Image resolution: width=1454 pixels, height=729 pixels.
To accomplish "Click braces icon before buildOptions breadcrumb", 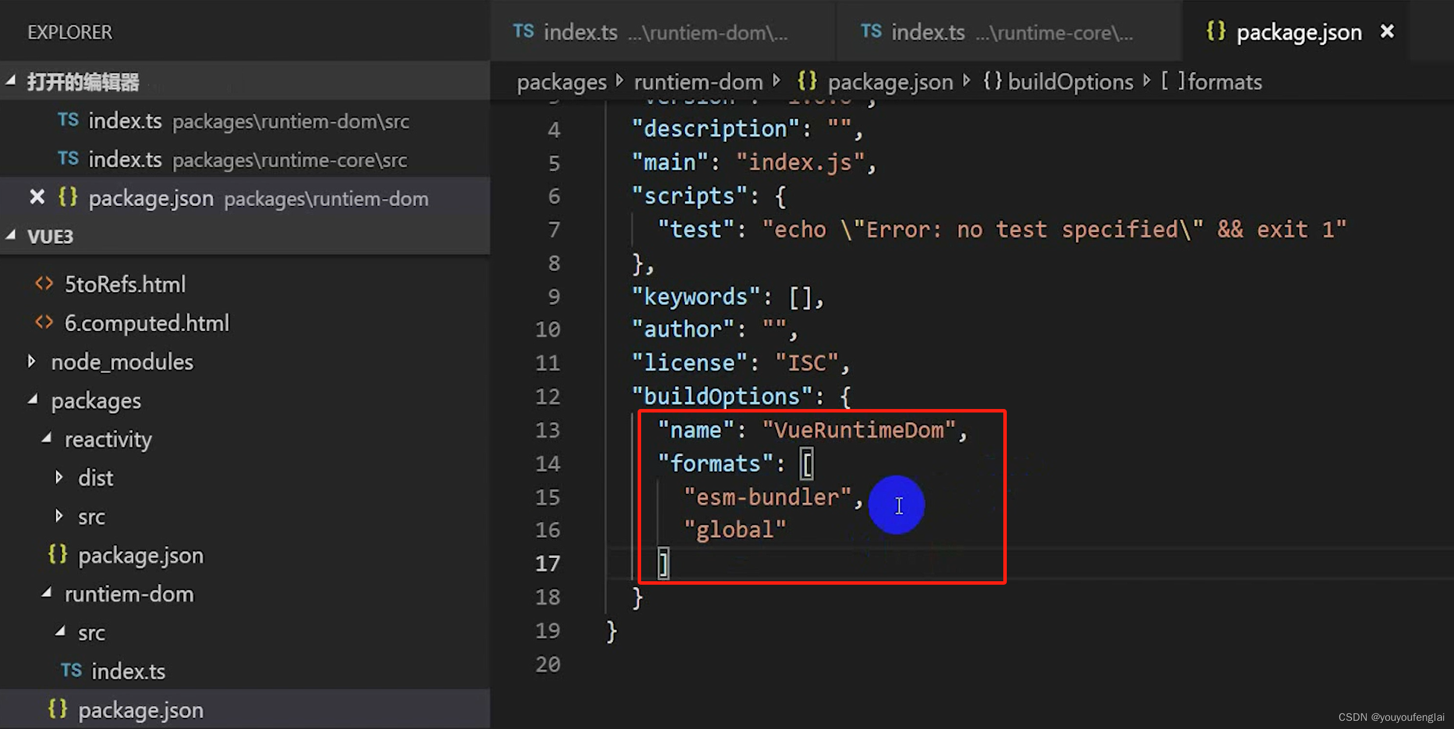I will [992, 81].
